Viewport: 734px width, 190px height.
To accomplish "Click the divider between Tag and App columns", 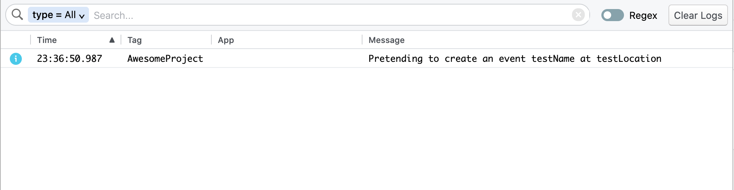I will (211, 40).
